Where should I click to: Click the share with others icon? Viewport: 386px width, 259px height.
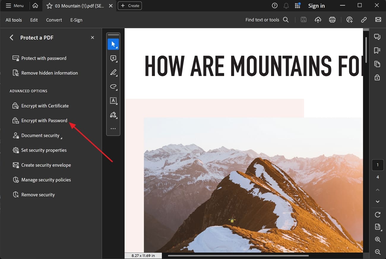(x=349, y=20)
